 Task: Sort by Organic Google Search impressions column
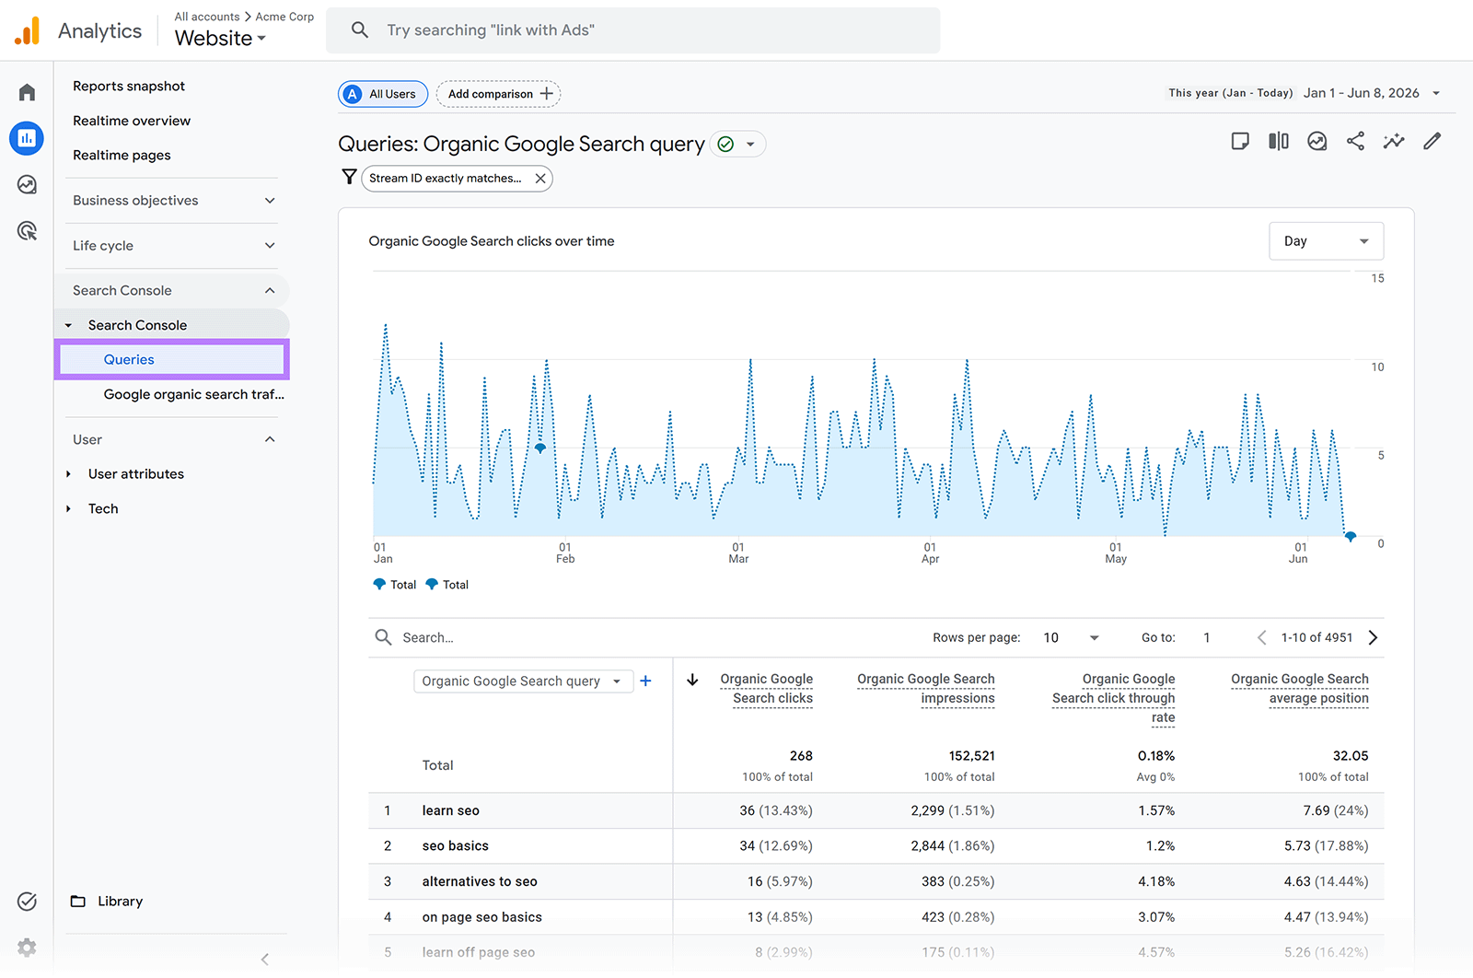pos(925,689)
